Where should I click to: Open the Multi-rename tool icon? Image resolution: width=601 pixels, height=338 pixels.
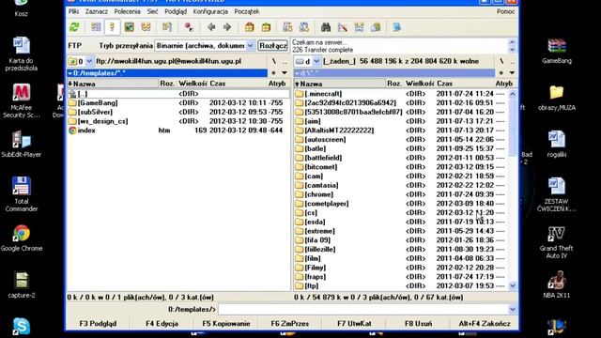[x=343, y=27]
